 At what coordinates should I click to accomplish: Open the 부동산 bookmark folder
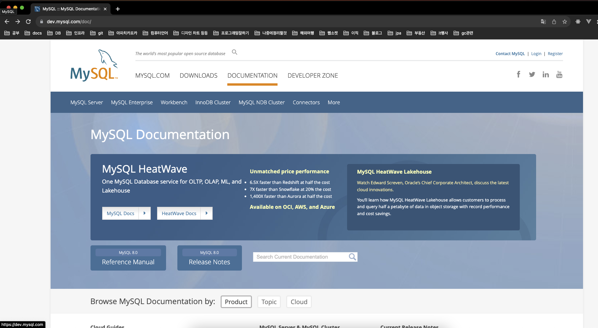click(416, 33)
